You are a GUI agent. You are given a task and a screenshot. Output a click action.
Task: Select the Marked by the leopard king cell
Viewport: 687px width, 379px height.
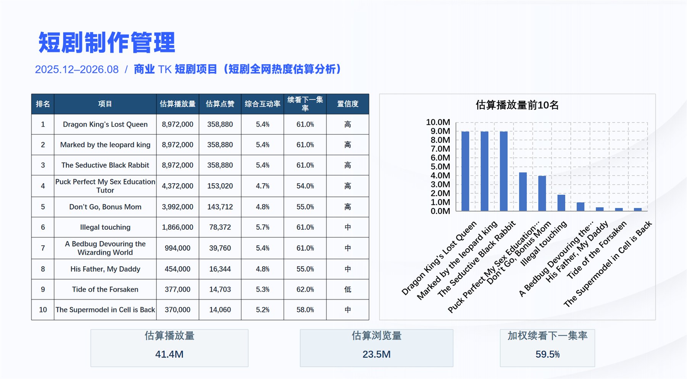pyautogui.click(x=105, y=145)
